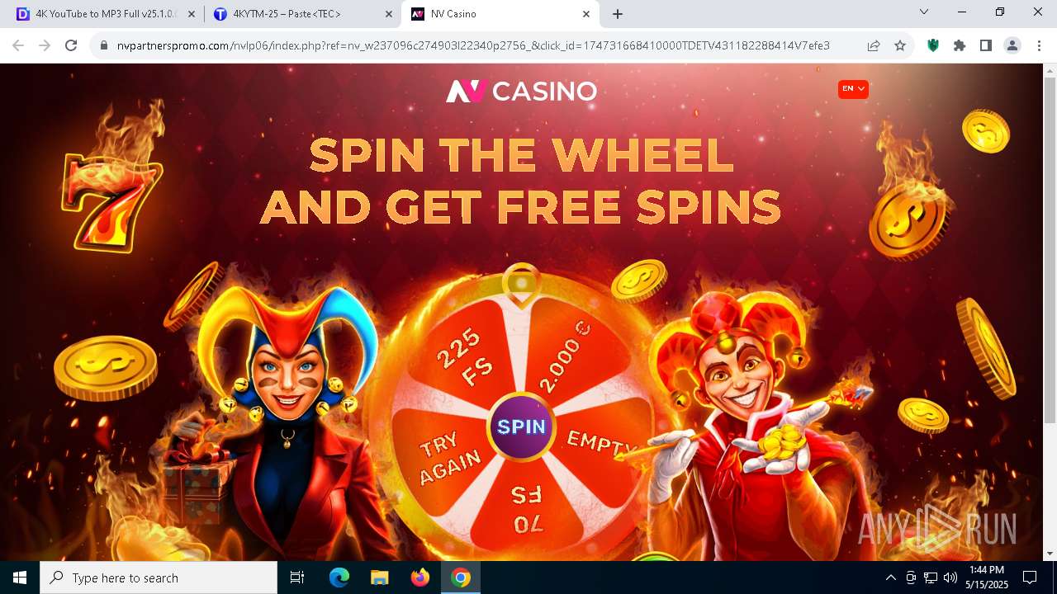Click the page vertical scrollbar
Image resolution: width=1057 pixels, height=594 pixels.
point(1050,312)
